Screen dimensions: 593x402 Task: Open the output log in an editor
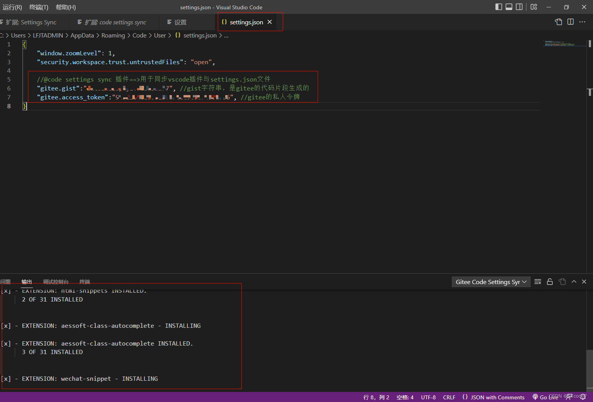tap(562, 282)
